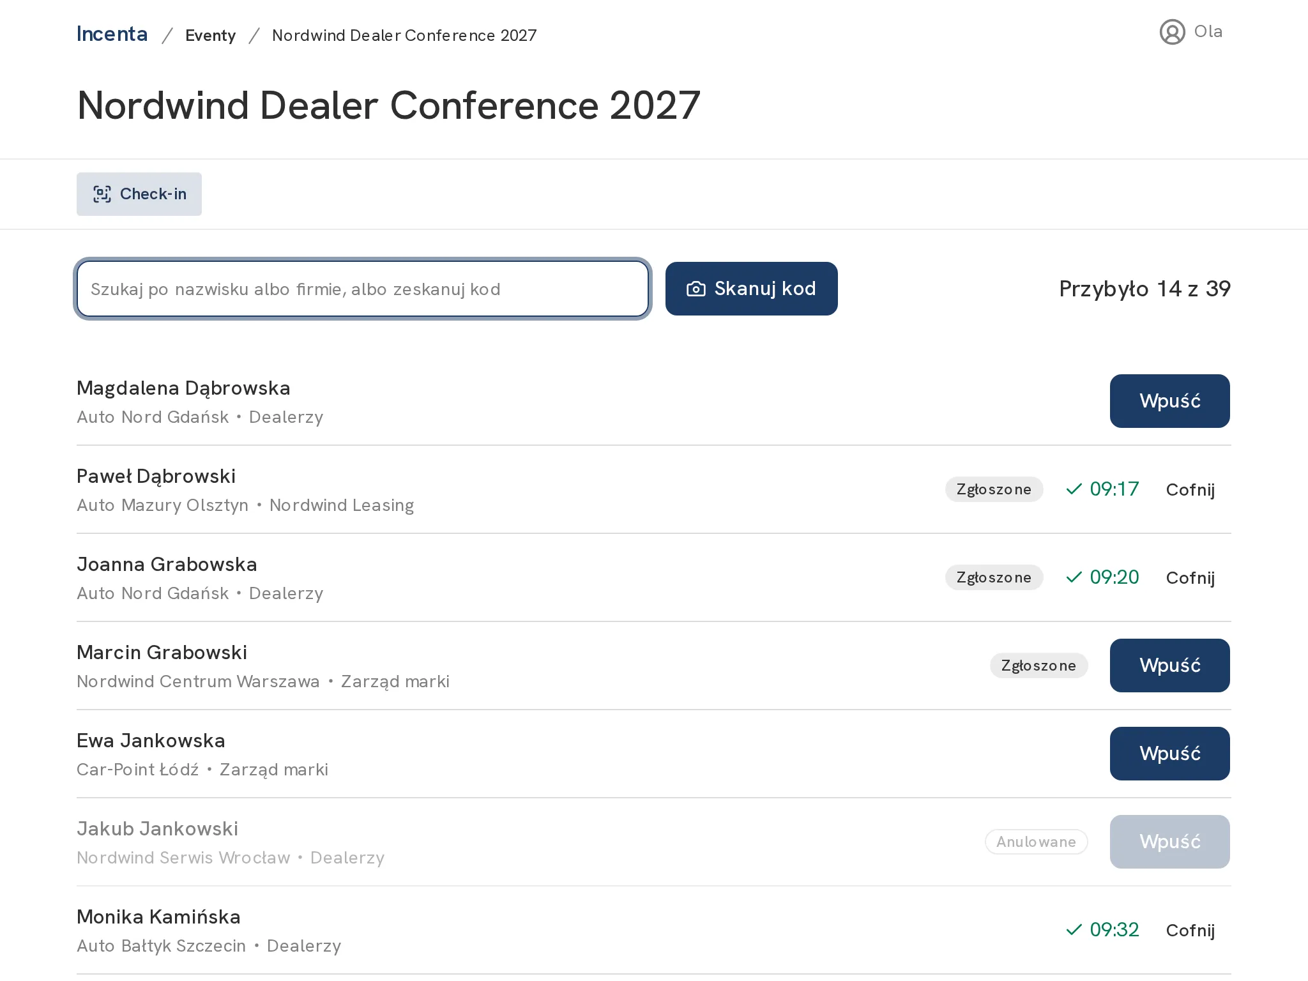
Task: Click the 09:17 check-in time
Action: 1114,489
